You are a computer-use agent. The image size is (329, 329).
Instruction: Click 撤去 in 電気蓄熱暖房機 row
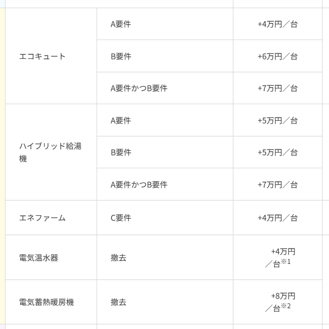click(x=118, y=302)
